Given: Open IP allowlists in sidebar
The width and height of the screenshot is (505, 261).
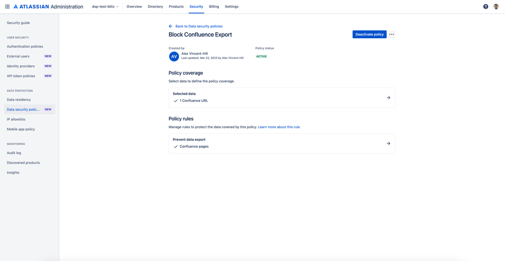Looking at the screenshot, I should pyautogui.click(x=16, y=120).
